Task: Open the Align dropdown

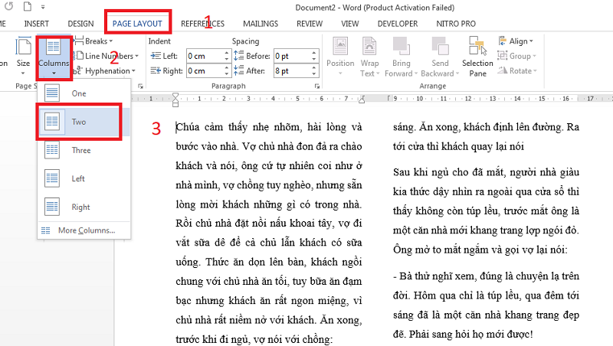Action: 516,41
